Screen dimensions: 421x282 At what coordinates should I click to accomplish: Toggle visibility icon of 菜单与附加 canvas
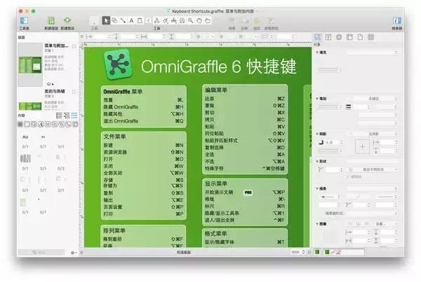(74, 46)
